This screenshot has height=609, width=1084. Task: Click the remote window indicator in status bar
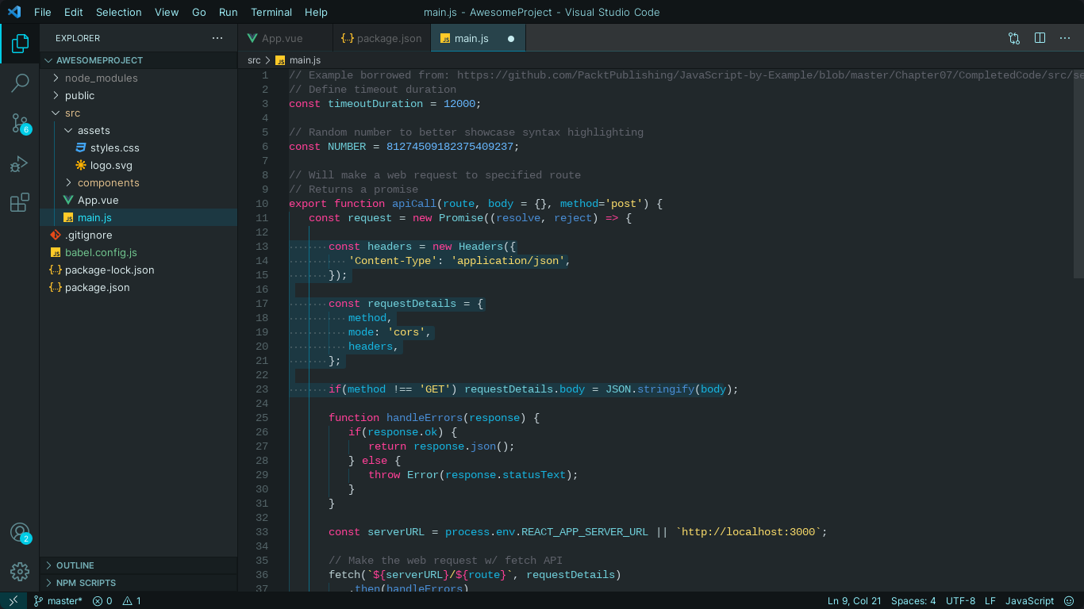[x=13, y=601]
